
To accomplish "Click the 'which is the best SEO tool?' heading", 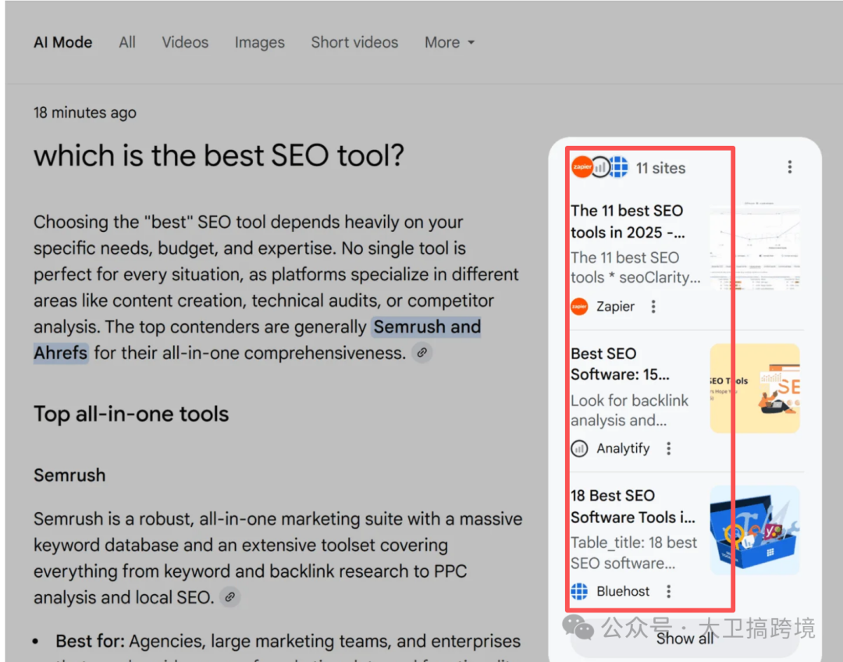I will click(219, 156).
